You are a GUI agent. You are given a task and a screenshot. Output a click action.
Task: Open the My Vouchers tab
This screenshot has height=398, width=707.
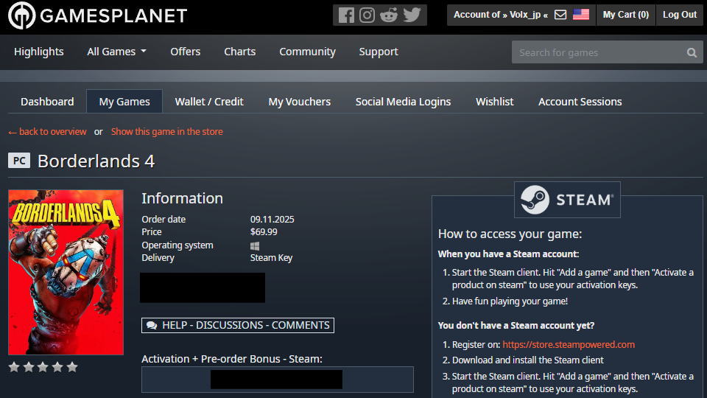[x=300, y=102]
